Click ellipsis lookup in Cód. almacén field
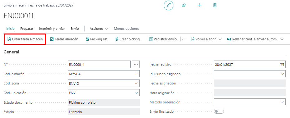290x118 pixels. point(136,74)
